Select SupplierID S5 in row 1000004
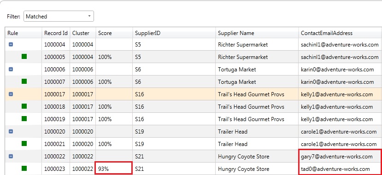The height and width of the screenshot is (175, 382). click(174, 45)
